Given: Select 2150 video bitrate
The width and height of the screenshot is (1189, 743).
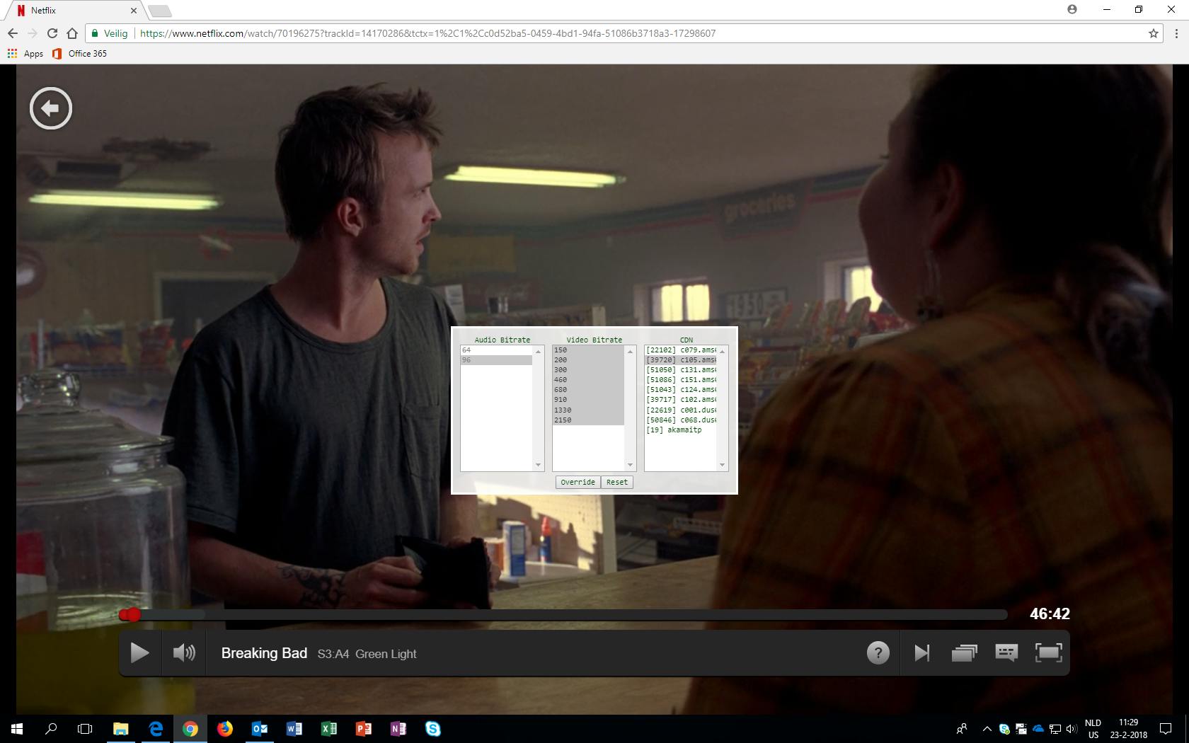Looking at the screenshot, I should [x=588, y=420].
